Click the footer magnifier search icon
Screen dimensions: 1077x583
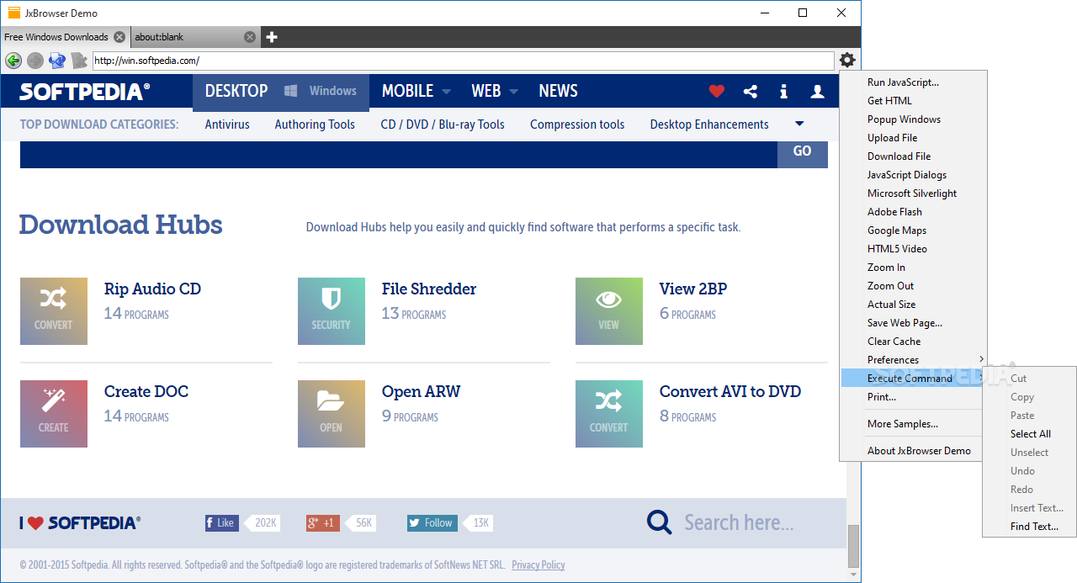(660, 522)
